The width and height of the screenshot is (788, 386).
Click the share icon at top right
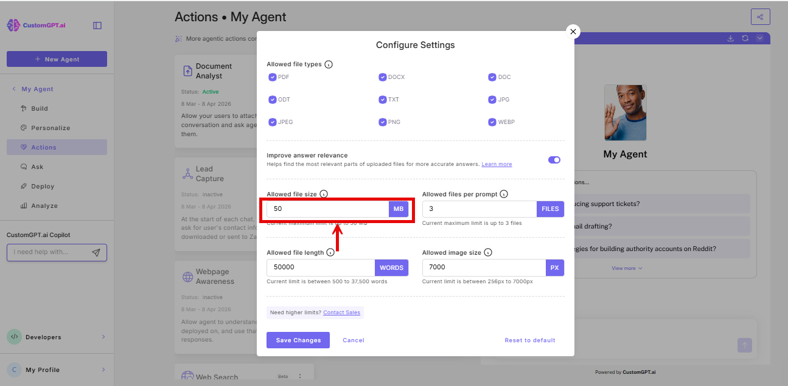coord(760,17)
